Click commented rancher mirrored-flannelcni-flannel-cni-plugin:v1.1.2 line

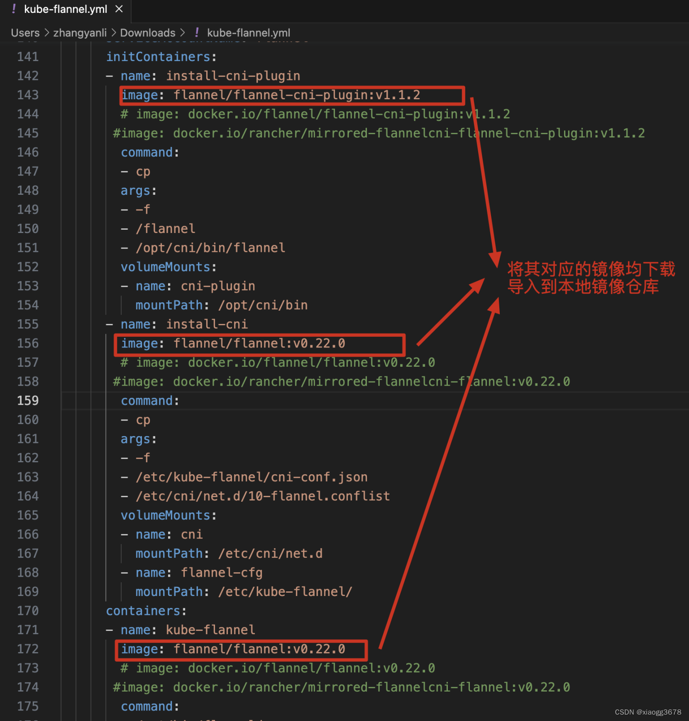379,134
